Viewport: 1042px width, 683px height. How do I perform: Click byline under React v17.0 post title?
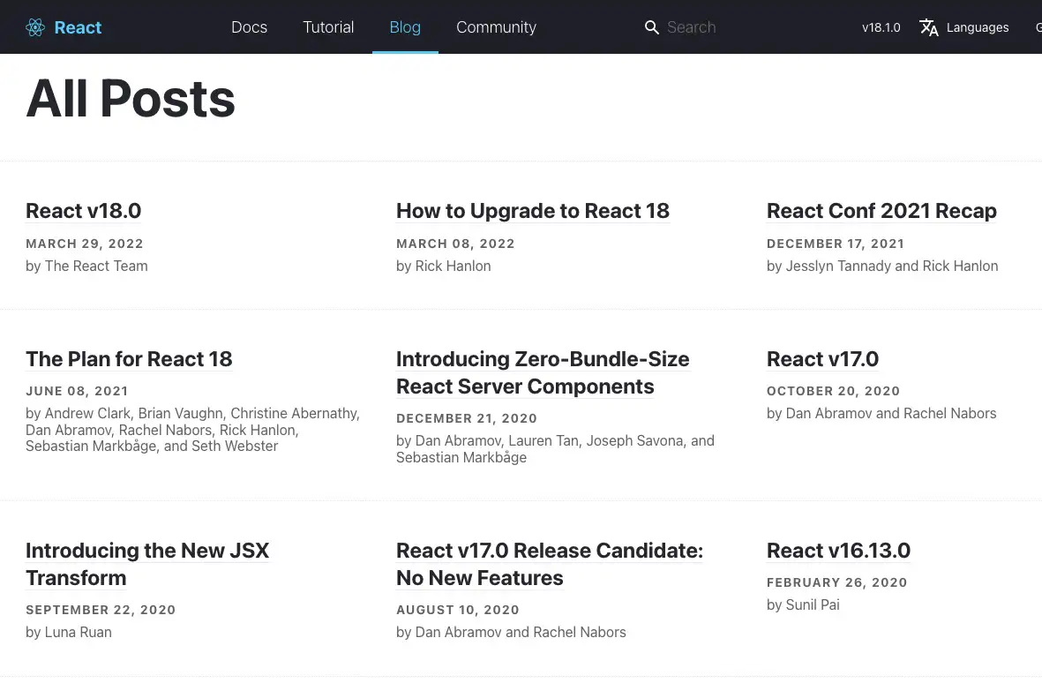[x=881, y=413]
